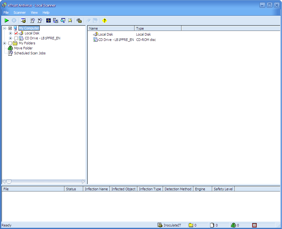Select Local Disk label in the tree
Image resolution: width=282 pixels, height=229 pixels.
point(32,33)
